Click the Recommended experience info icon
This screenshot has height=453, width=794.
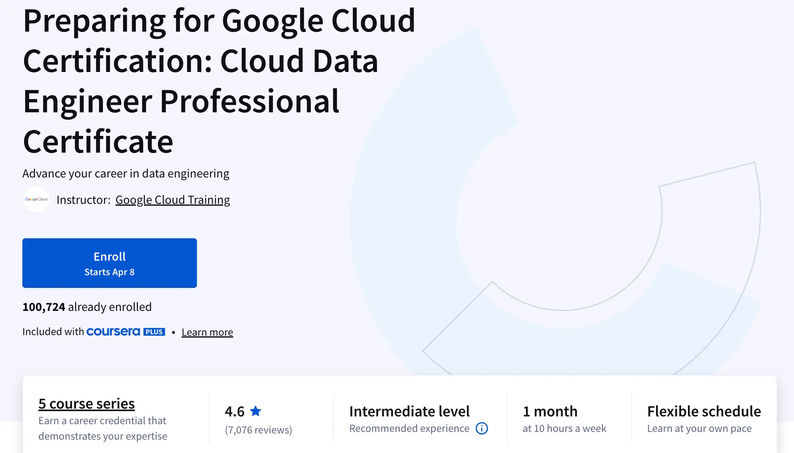pos(482,428)
